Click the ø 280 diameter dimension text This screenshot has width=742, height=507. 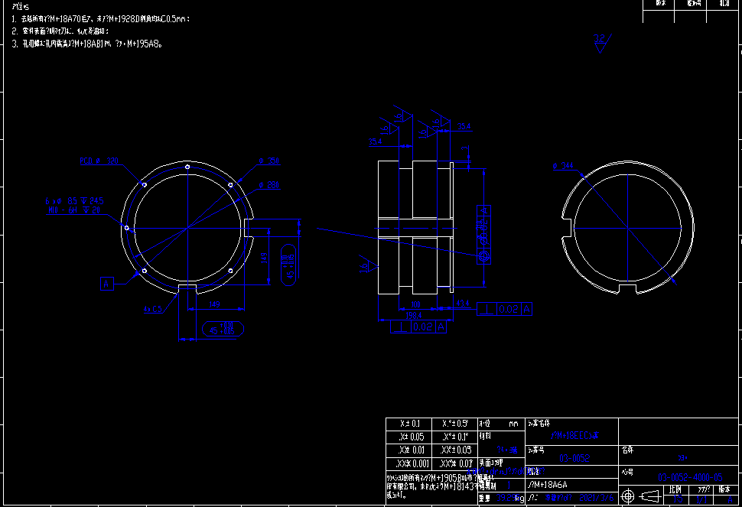click(268, 184)
